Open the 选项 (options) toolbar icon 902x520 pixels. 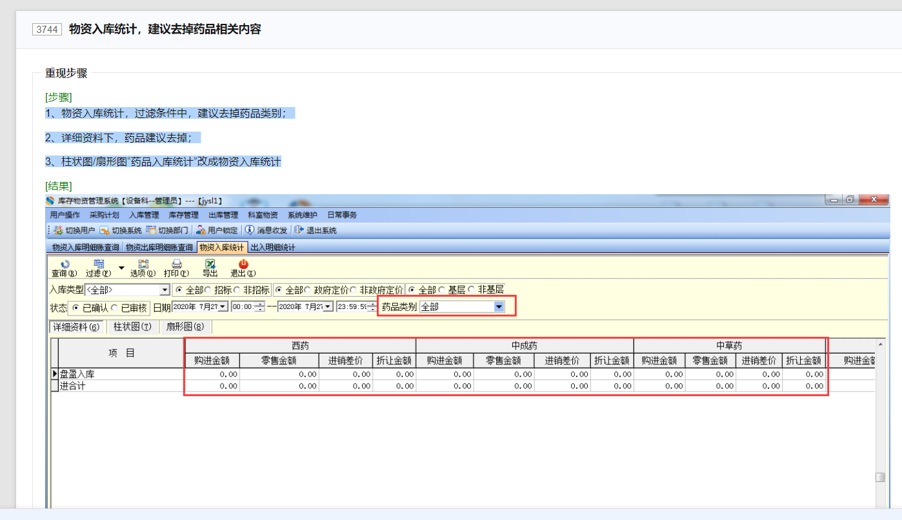pos(143,264)
